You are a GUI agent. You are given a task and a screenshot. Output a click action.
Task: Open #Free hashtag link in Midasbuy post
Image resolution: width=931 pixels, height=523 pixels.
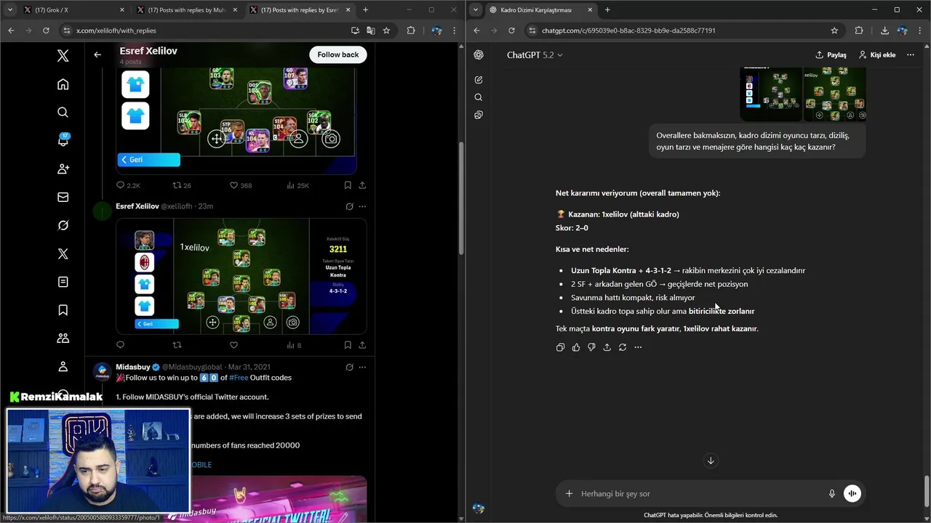pyautogui.click(x=239, y=378)
